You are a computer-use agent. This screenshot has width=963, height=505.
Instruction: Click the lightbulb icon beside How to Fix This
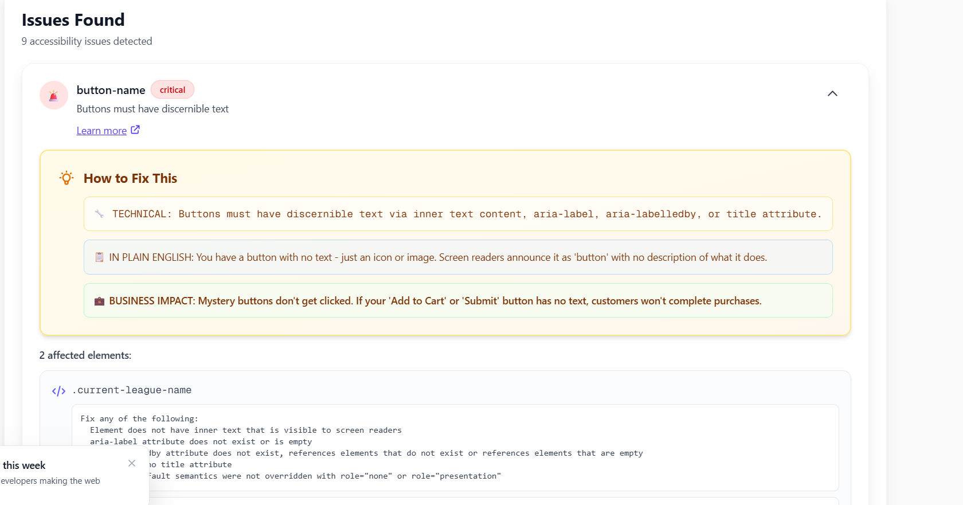click(x=66, y=178)
